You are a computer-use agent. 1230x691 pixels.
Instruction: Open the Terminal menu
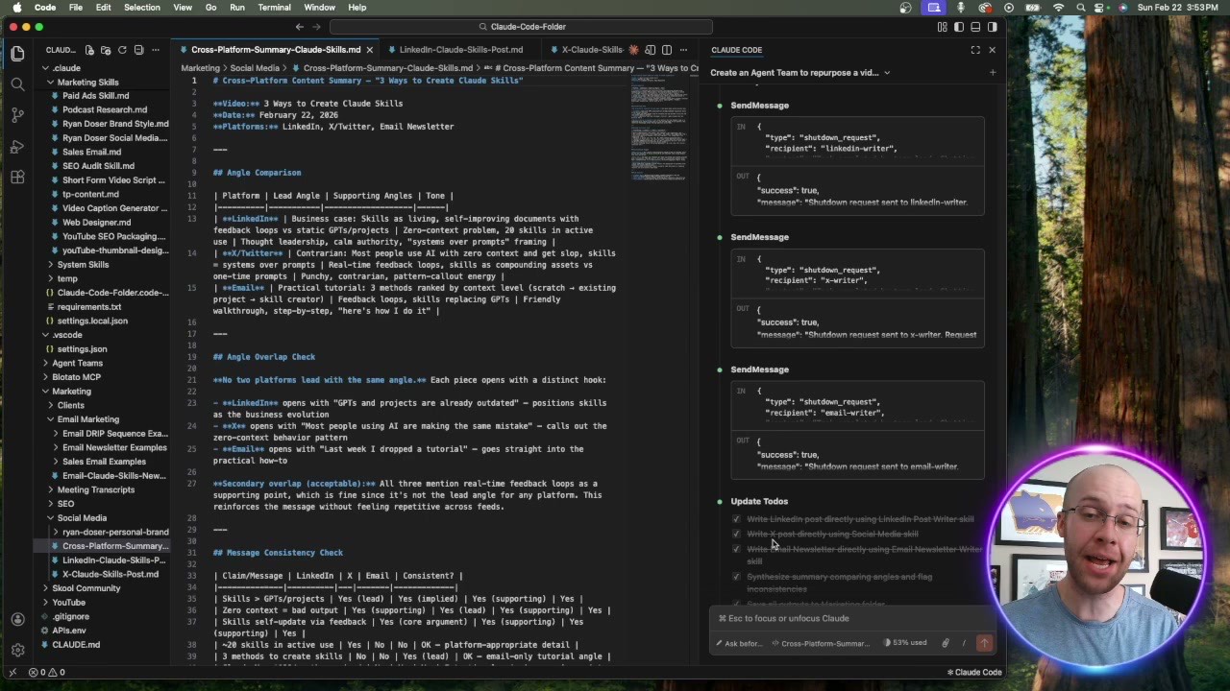click(274, 8)
